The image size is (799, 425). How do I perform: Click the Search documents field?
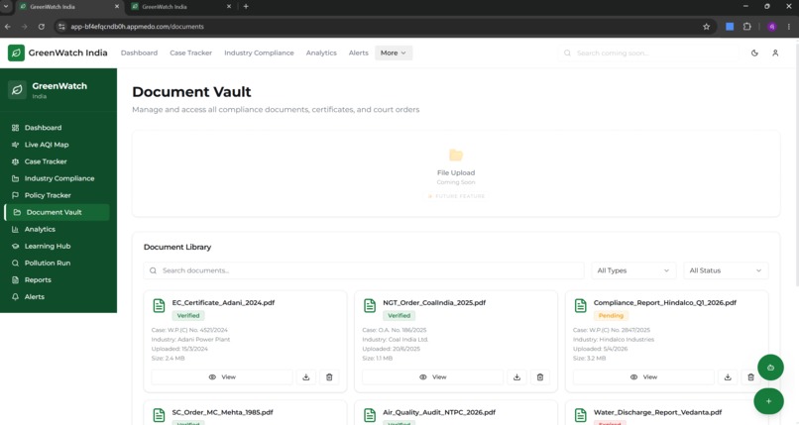(364, 270)
